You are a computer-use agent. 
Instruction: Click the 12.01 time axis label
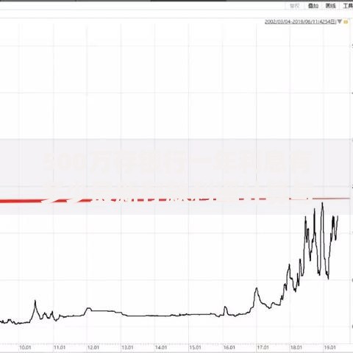[x=93, y=347]
